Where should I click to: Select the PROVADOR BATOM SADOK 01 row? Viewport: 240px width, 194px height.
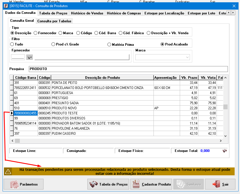point(116,123)
